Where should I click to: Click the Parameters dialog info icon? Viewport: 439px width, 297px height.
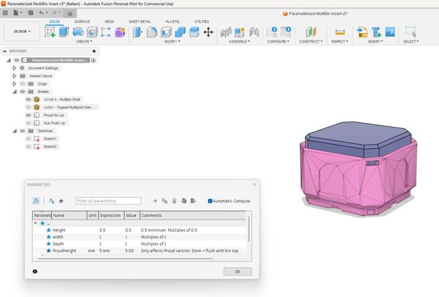[35, 272]
